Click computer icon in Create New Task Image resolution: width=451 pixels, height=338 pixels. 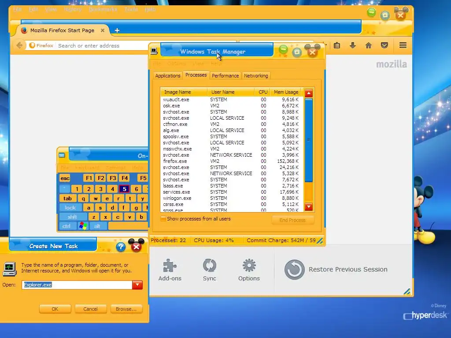click(x=10, y=268)
